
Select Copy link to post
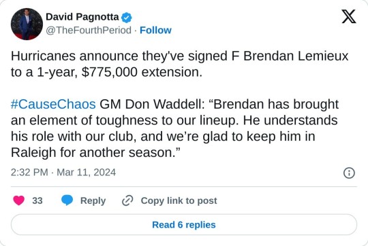pos(179,201)
